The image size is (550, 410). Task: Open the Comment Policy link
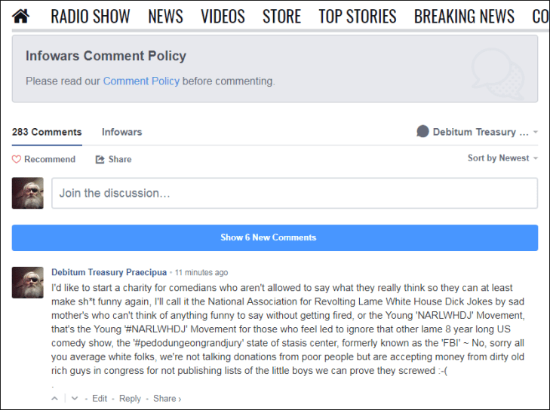coord(141,81)
